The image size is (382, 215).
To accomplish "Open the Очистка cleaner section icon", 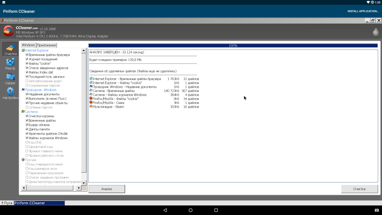I will (11, 48).
